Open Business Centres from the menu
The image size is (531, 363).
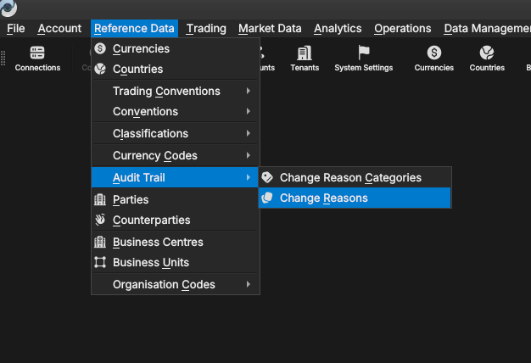click(175, 242)
